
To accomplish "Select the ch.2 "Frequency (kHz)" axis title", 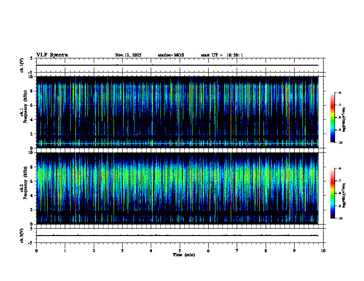I will (26, 183).
